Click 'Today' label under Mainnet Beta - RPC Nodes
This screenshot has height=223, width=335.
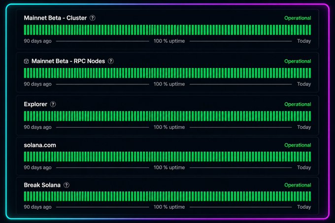coord(304,84)
